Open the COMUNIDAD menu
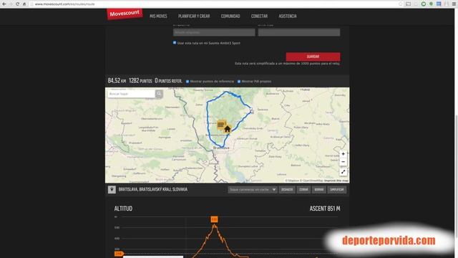This screenshot has height=258, width=458. pos(230,16)
